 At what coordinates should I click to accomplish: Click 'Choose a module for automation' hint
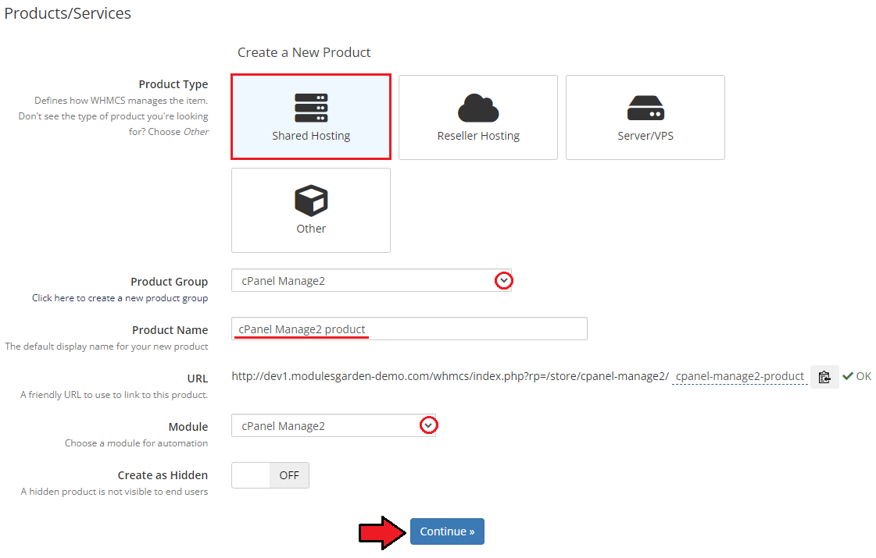tap(136, 443)
